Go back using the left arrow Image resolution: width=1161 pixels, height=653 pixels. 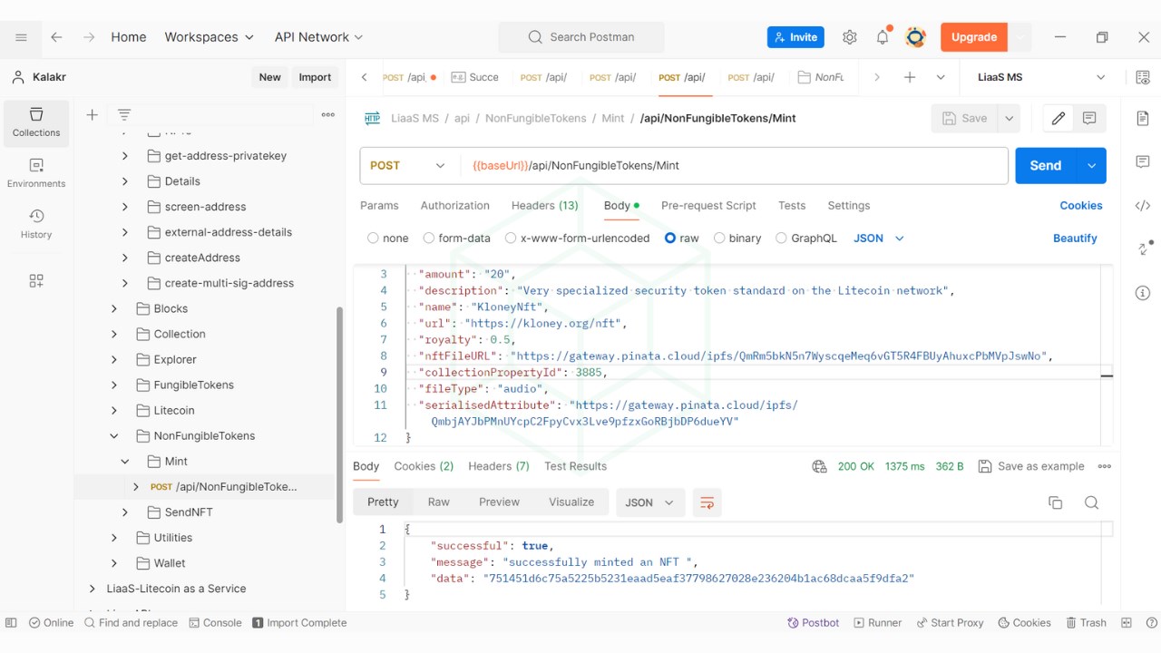56,37
